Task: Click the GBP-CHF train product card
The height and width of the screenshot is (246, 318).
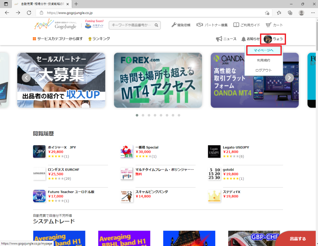Action: [254, 238]
